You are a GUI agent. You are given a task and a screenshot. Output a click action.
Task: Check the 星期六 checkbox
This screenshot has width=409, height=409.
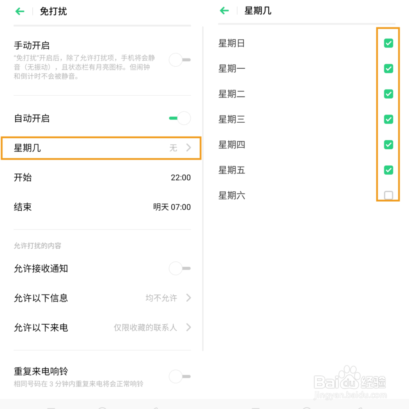(x=389, y=196)
